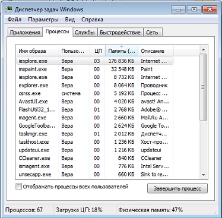Minimize the Task Manager window
This screenshot has height=218, width=222.
click(x=178, y=9)
